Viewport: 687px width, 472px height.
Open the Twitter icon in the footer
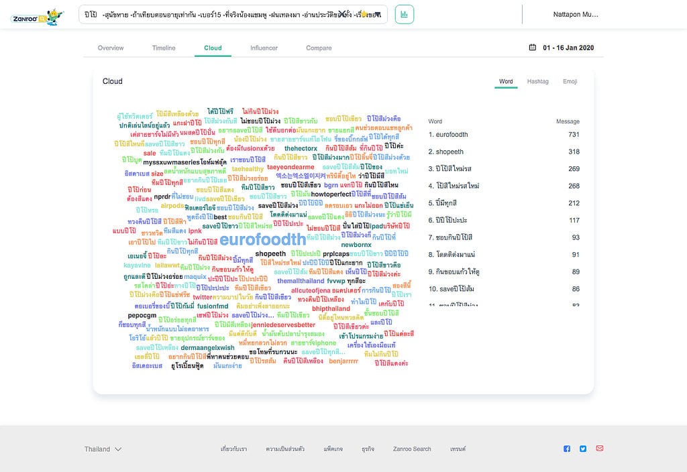click(x=583, y=449)
